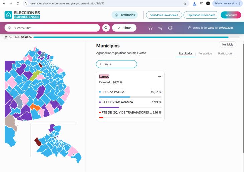Screen dimensions: 244x172
Task: Click Escrutado 96,74 % text
Action: 111,82
